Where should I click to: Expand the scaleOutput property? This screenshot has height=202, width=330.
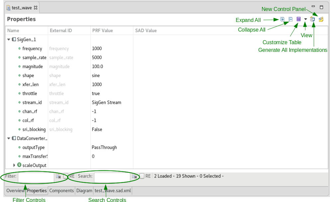(x=14, y=165)
